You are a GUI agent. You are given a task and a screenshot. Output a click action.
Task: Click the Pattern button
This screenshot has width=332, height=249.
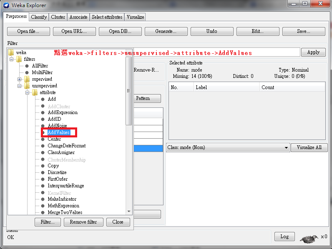click(147, 99)
